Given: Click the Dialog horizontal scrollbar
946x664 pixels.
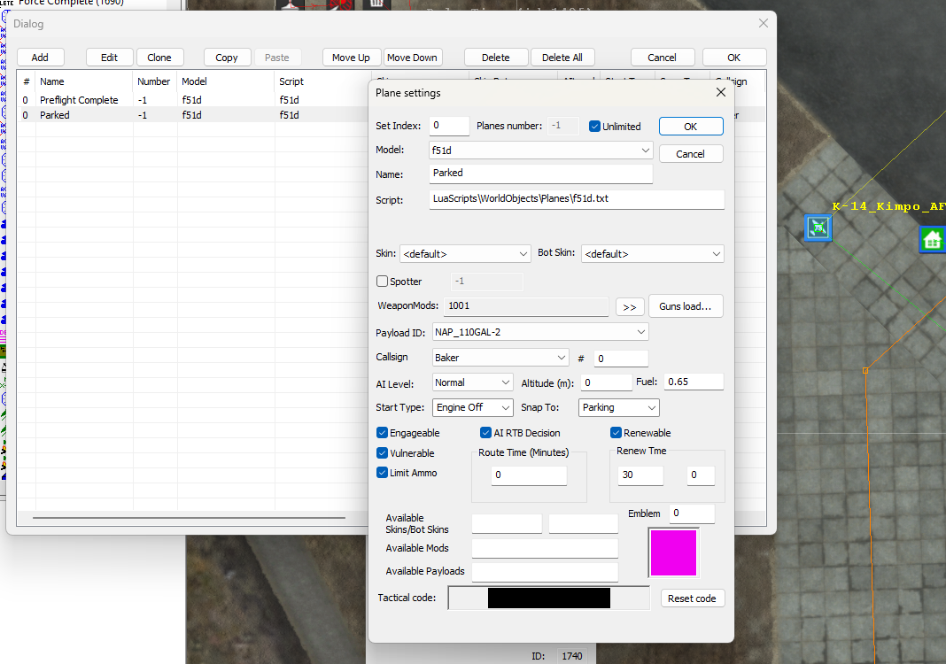Looking at the screenshot, I should click(x=189, y=517).
